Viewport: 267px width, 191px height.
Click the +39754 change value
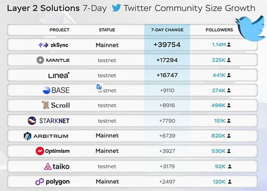[167, 45]
